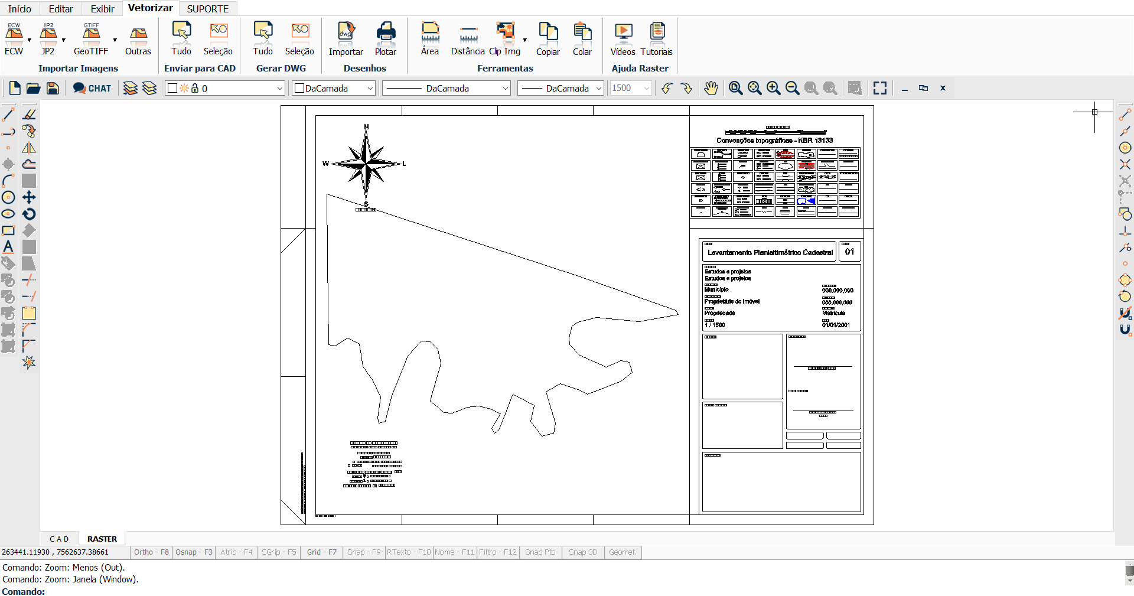Screen dimensions: 1134x596
Task: Toggle Grid - F7 display
Action: pos(321,552)
